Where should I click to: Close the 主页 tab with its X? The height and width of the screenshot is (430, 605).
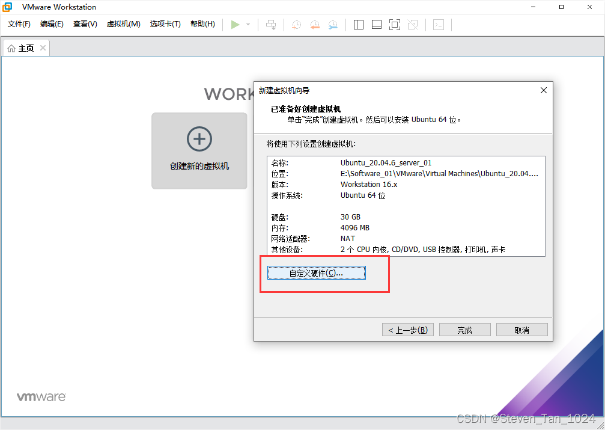pos(43,48)
